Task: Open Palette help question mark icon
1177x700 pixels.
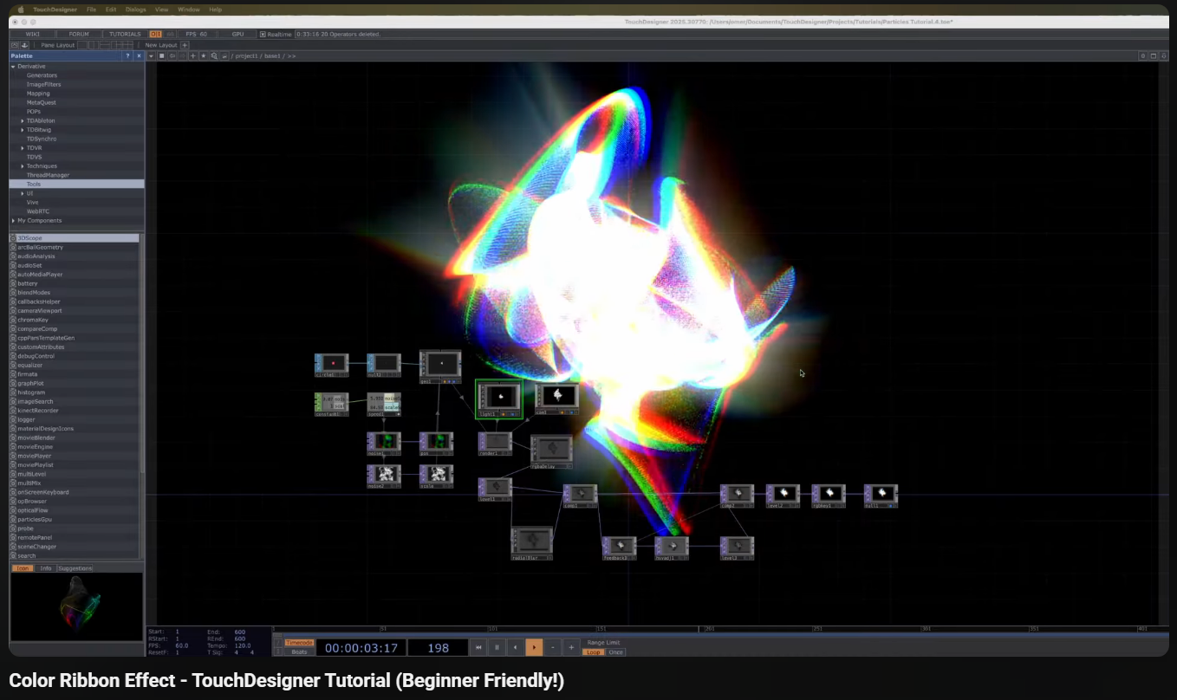Action: pos(127,55)
